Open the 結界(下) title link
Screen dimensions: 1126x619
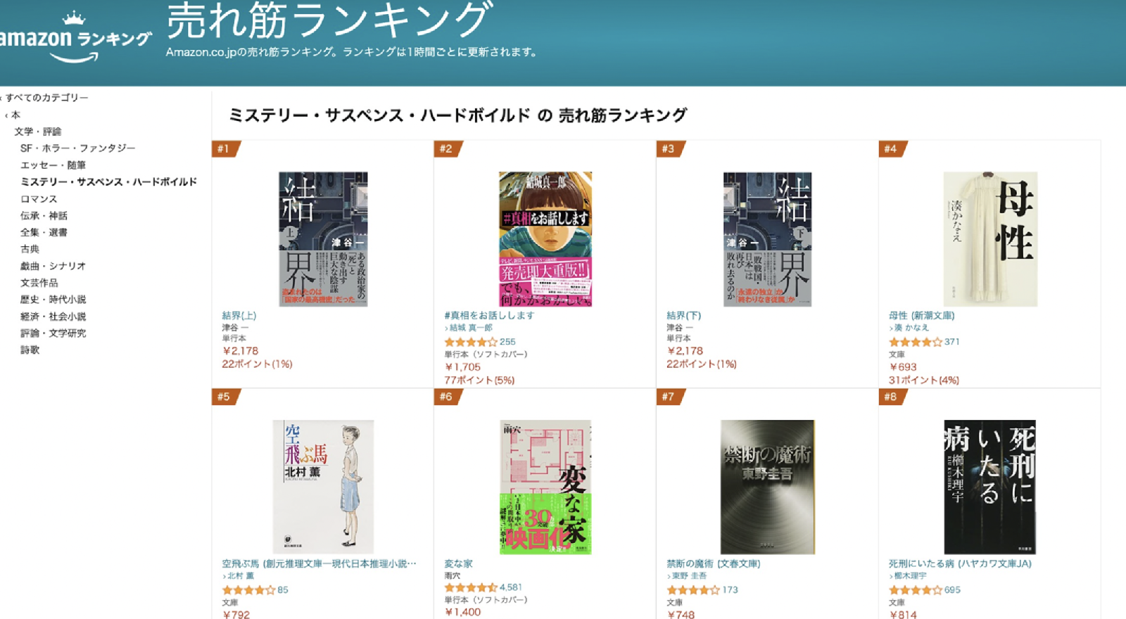[684, 316]
